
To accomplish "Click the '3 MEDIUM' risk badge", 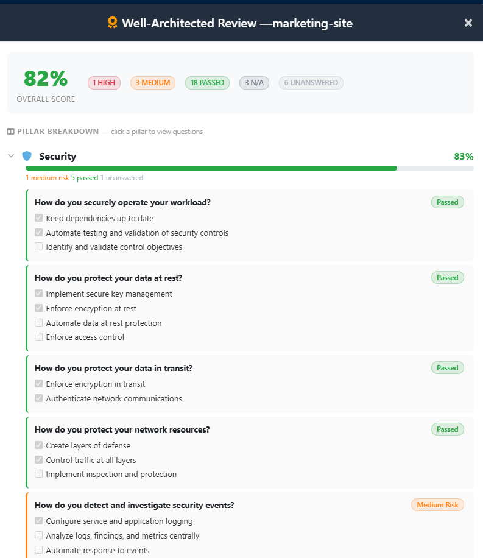I will 152,83.
